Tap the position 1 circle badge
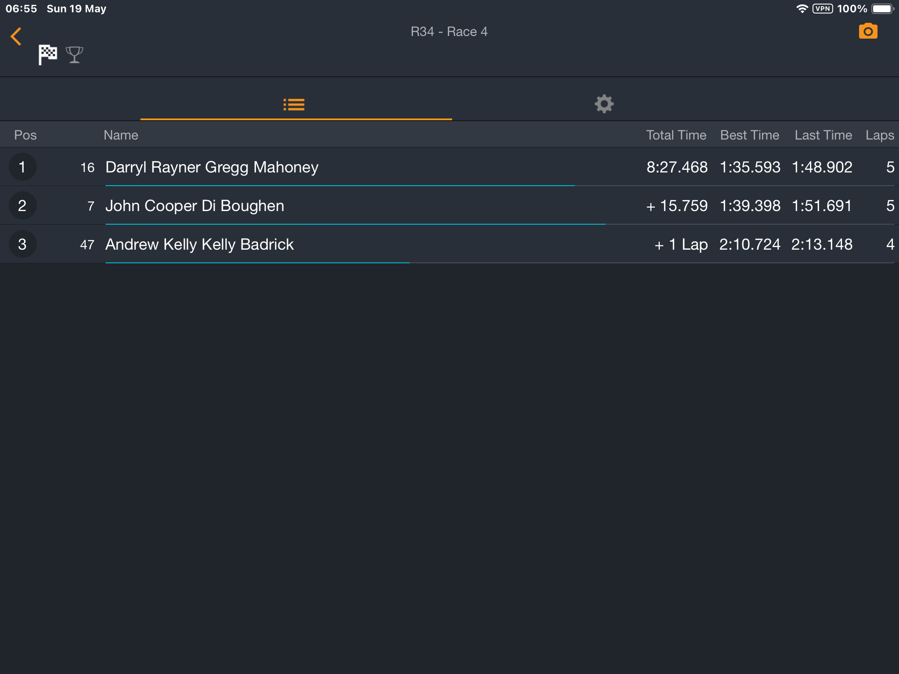This screenshot has height=674, width=899. click(22, 167)
